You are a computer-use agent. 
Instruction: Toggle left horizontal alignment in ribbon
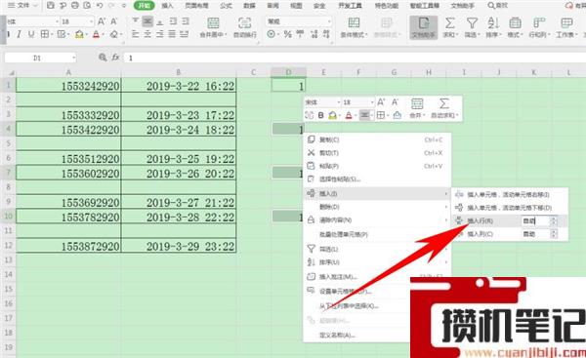click(136, 34)
